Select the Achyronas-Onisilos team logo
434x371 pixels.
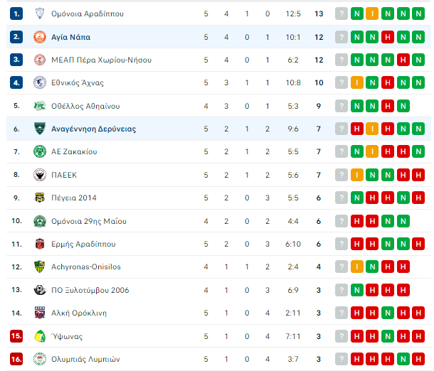pyautogui.click(x=39, y=267)
